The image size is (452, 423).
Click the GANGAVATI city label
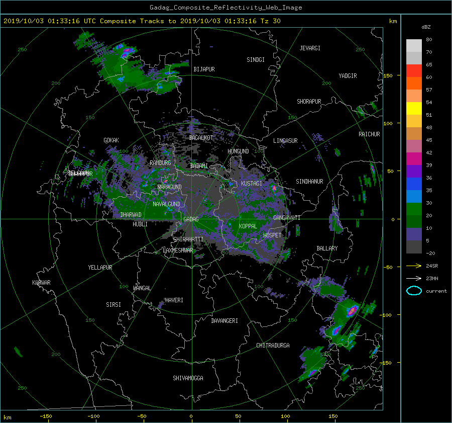[287, 218]
